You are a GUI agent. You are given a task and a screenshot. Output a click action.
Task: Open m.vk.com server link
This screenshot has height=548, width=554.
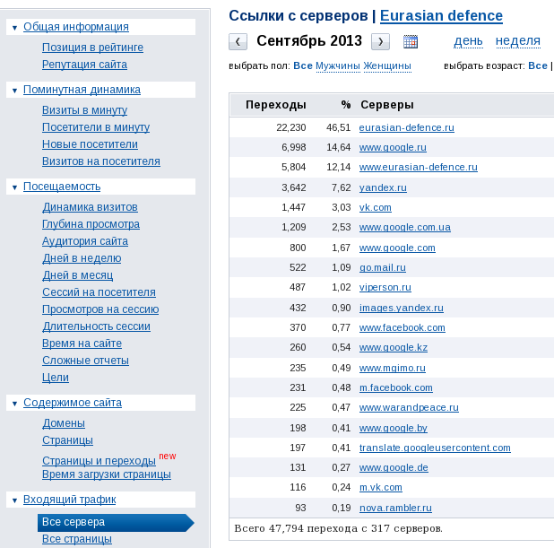[381, 488]
